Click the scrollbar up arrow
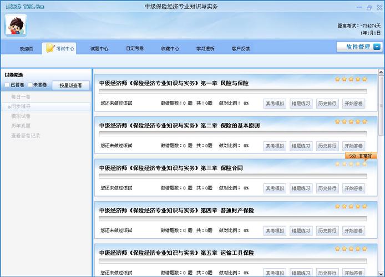The width and height of the screenshot is (385, 277). click(381, 72)
